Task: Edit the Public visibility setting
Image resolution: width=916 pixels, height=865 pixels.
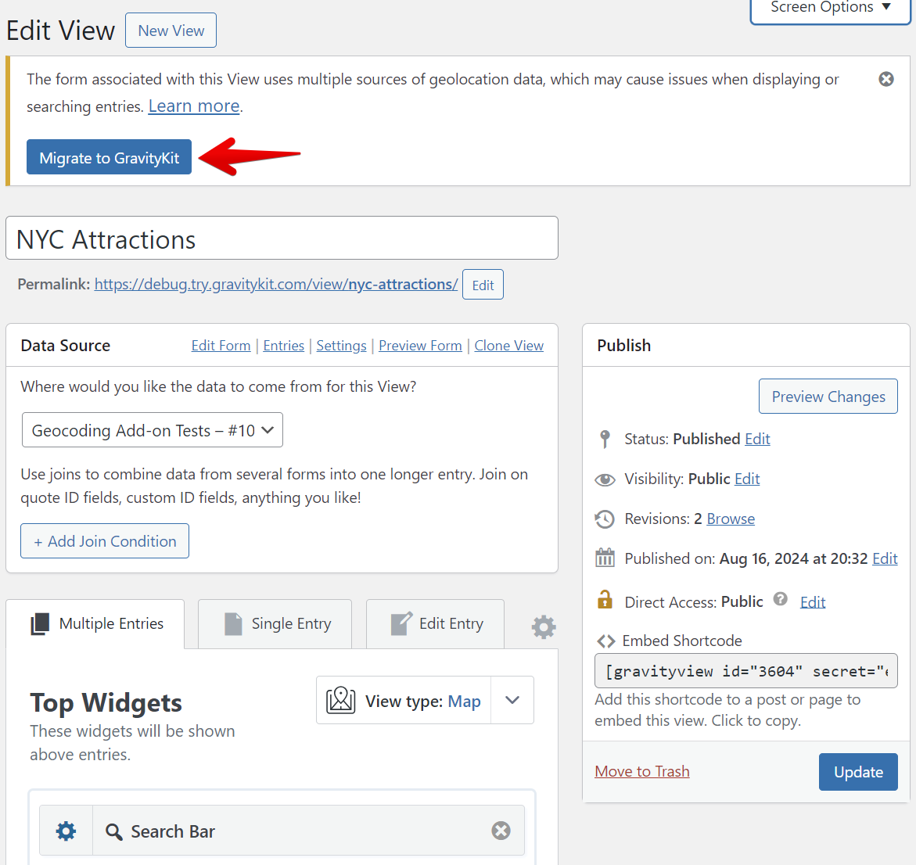Action: click(x=746, y=479)
